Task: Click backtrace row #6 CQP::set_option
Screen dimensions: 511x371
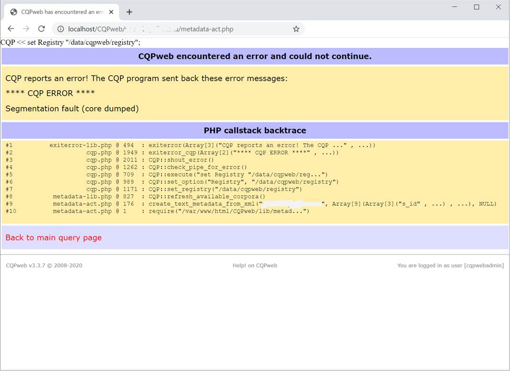Action: point(172,182)
